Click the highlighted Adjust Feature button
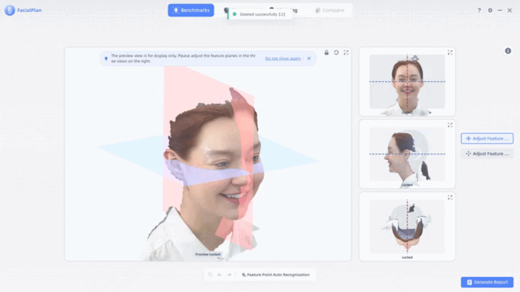Image resolution: width=520 pixels, height=292 pixels. coord(487,139)
